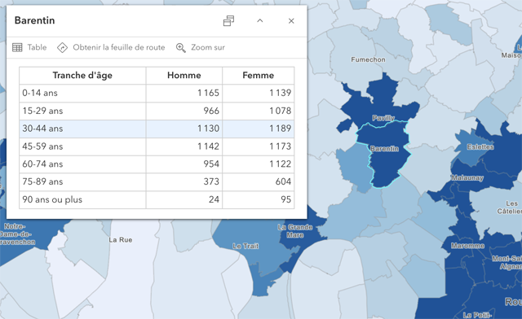Click Homme value 1 130
Image resolution: width=522 pixels, height=319 pixels.
point(209,129)
